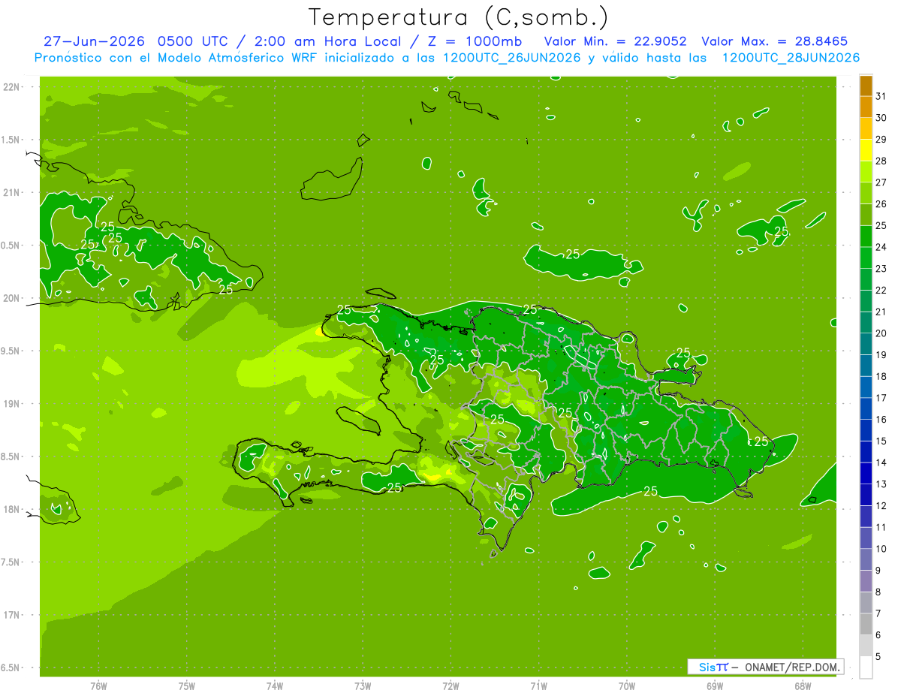
Task: Click Valor Max. = 28.8465
Action: 775,41
